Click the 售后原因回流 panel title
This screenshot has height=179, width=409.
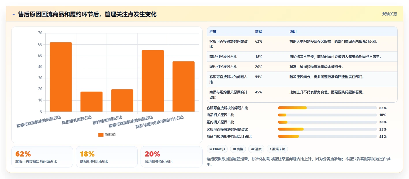coord(87,14)
